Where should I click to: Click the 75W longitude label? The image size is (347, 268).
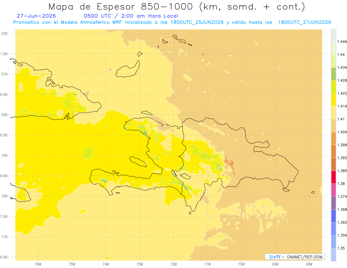(72, 264)
